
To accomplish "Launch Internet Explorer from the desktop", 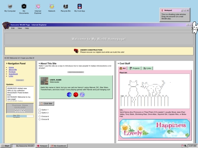I will 38,9.
